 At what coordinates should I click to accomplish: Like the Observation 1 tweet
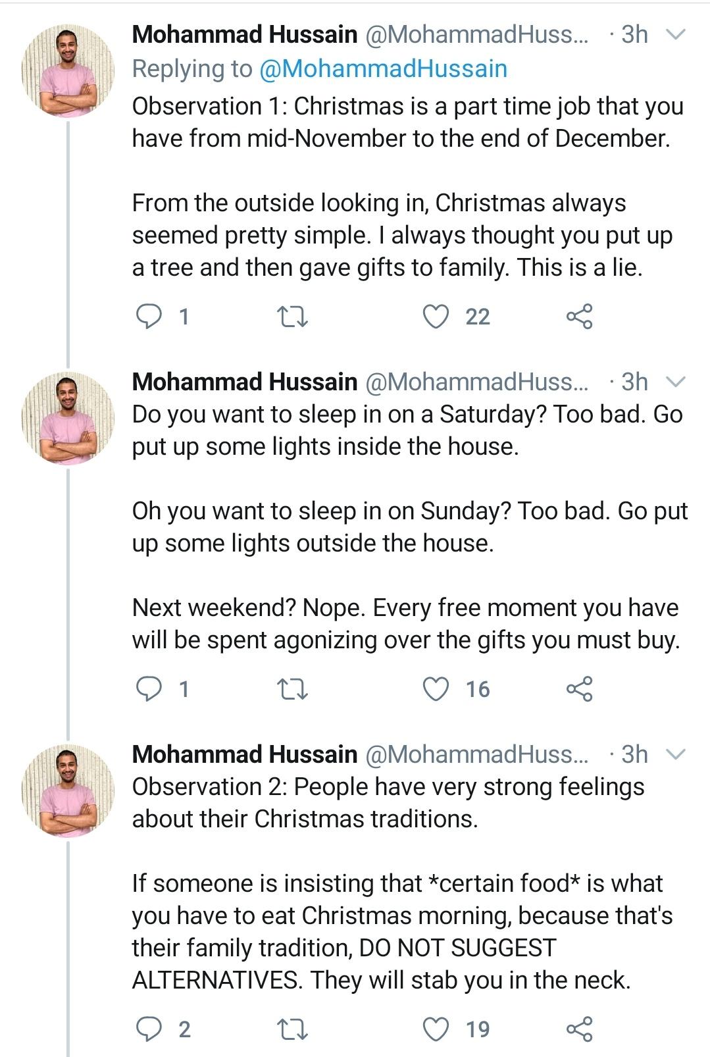click(436, 317)
